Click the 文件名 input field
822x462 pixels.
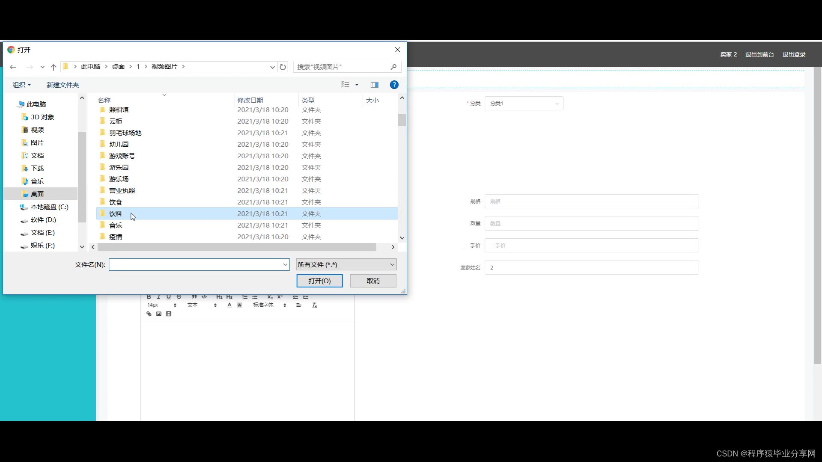(196, 265)
